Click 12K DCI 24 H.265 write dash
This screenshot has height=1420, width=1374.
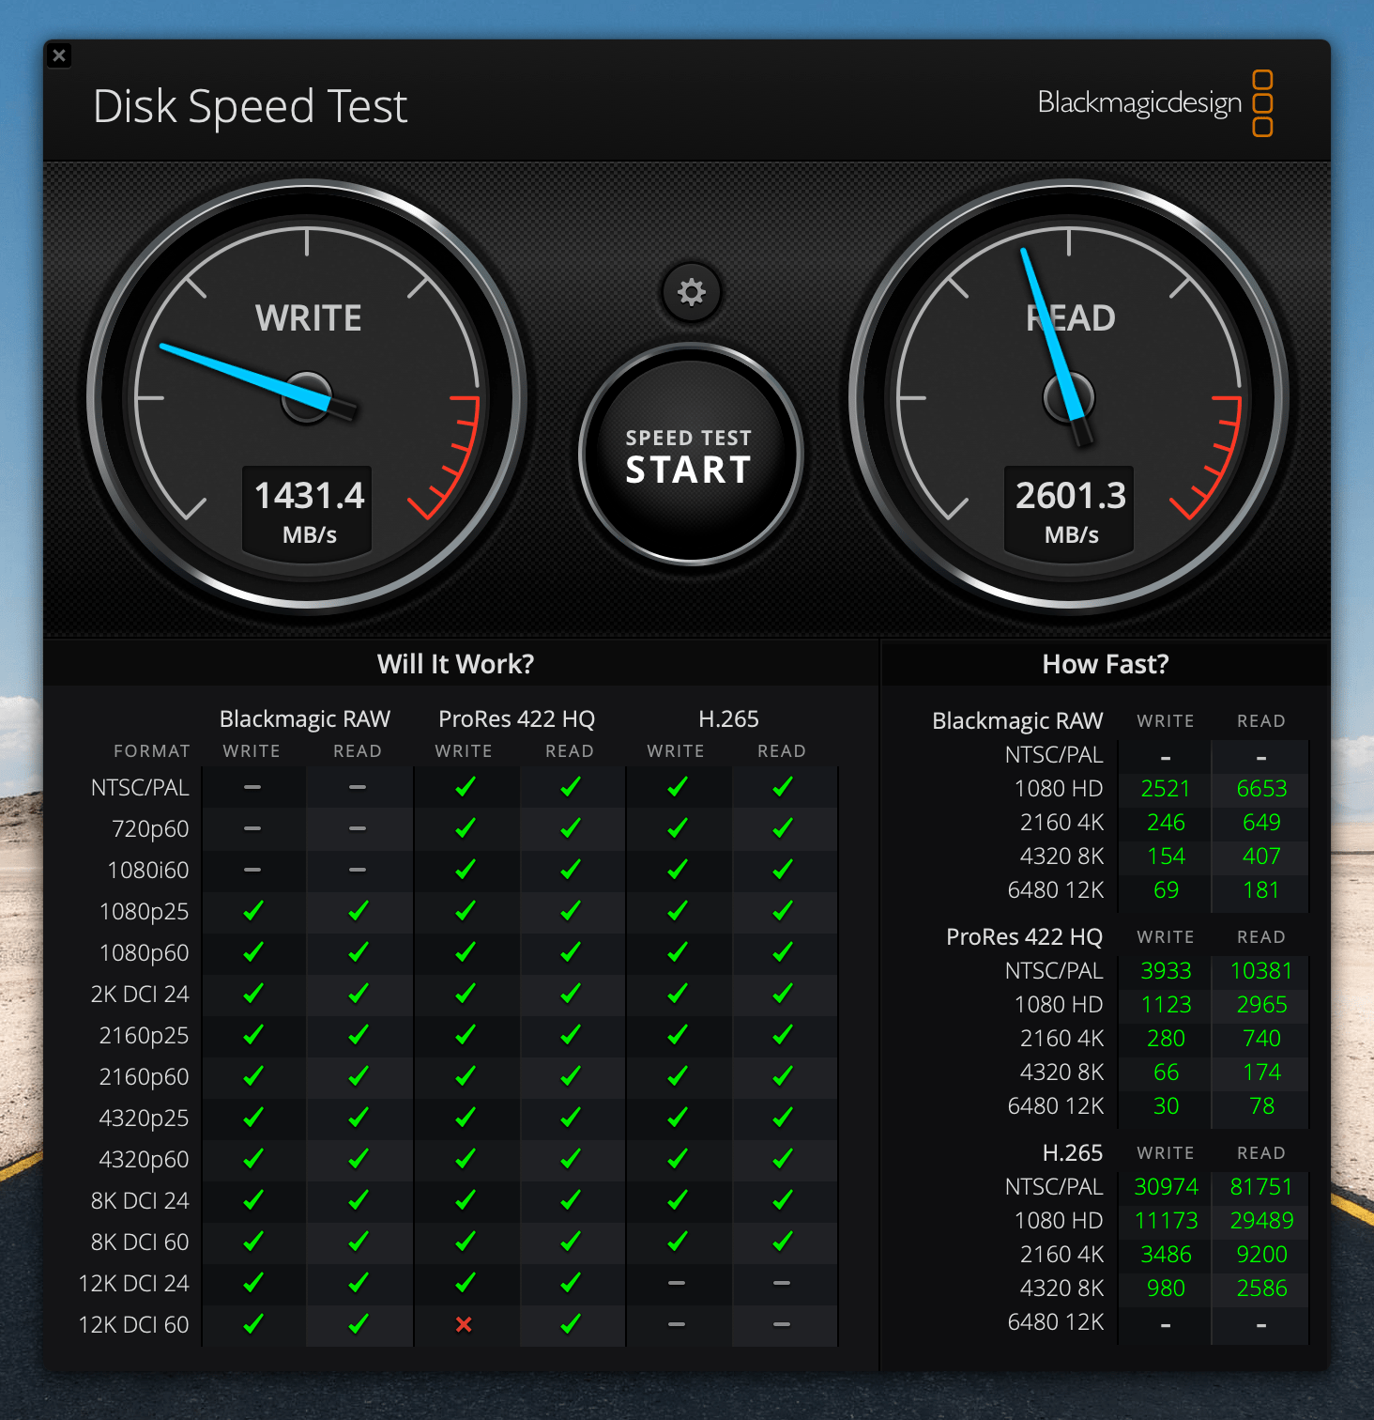pyautogui.click(x=676, y=1283)
